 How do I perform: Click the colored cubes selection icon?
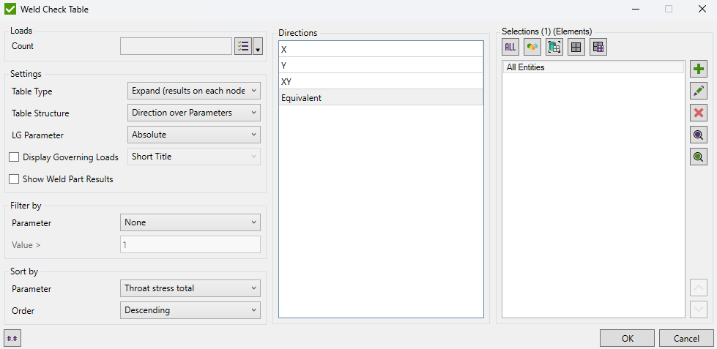[x=532, y=47]
